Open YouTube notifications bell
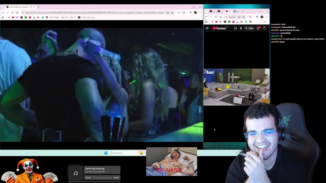 tap(258, 28)
